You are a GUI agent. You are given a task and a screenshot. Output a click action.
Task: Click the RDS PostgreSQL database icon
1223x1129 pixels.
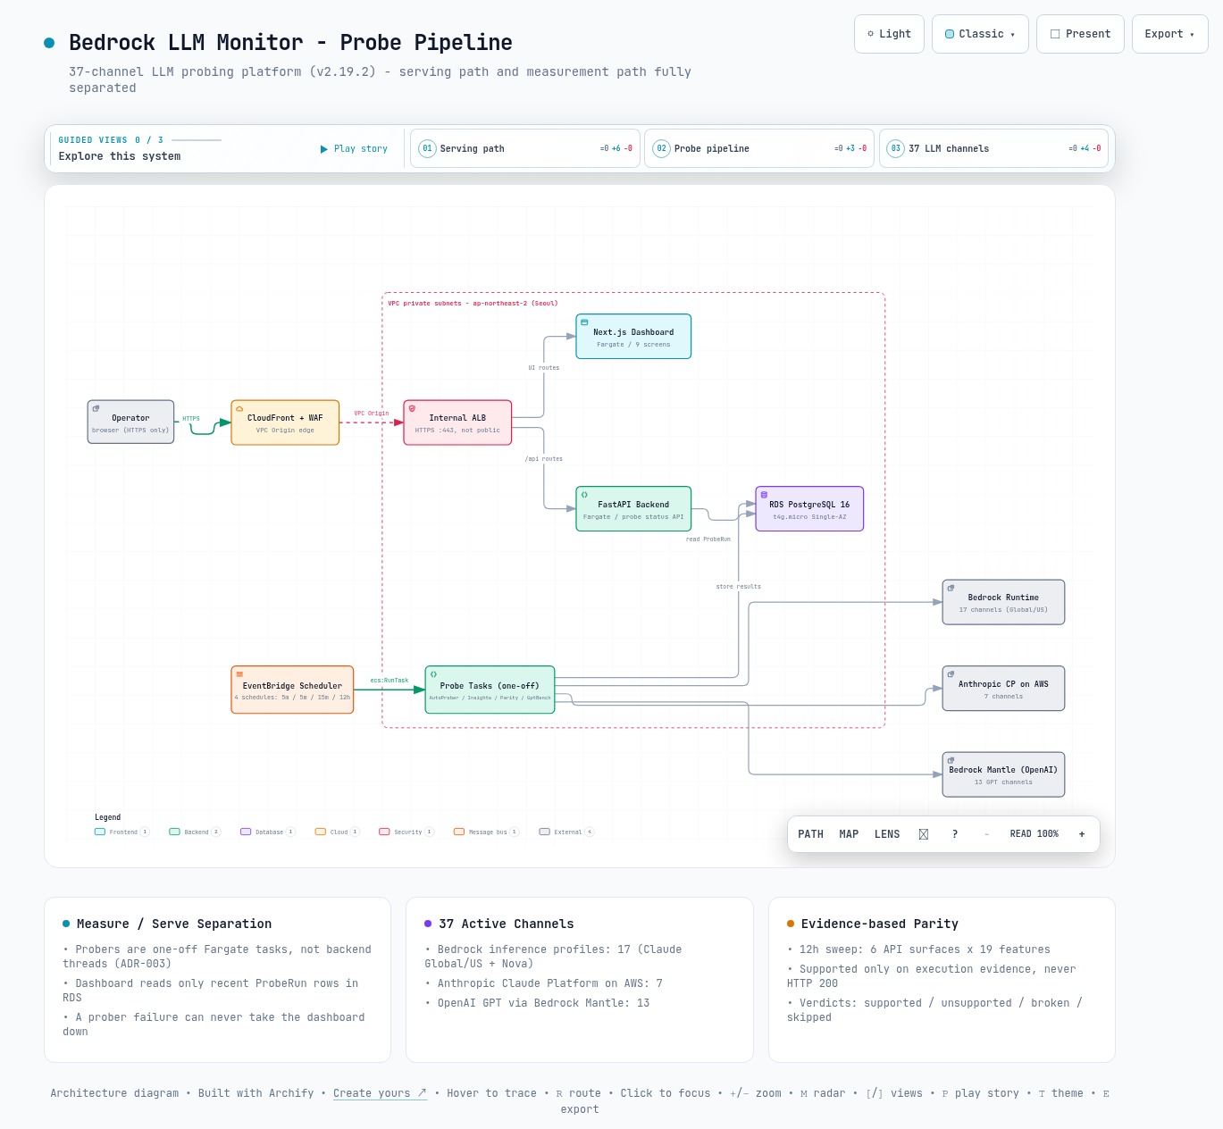coord(764,494)
